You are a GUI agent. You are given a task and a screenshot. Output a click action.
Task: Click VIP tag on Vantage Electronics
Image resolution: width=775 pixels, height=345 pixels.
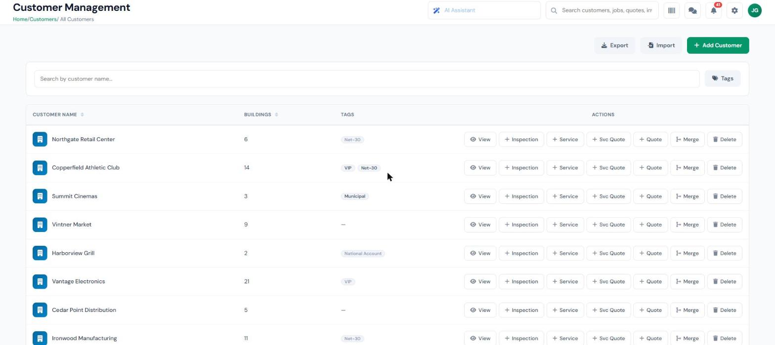pyautogui.click(x=348, y=282)
